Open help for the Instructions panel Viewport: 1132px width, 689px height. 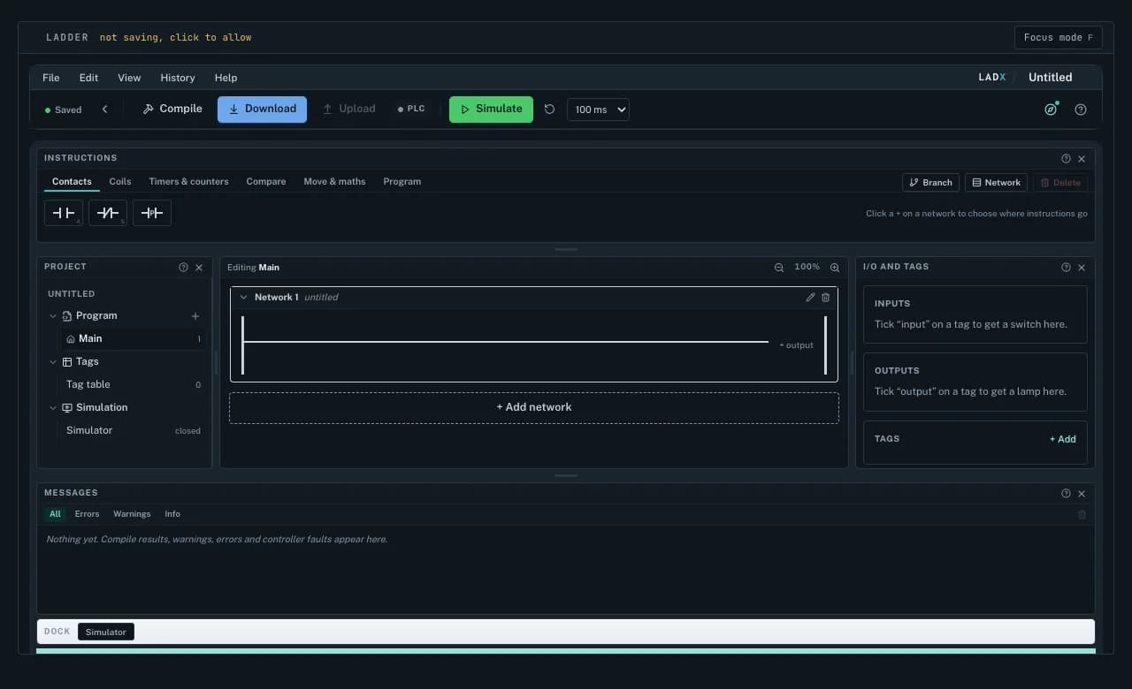[x=1066, y=159]
